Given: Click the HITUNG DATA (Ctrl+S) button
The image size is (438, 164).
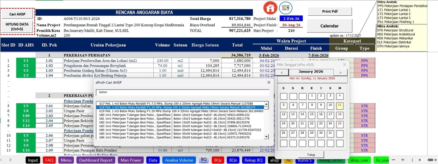Looking at the screenshot, I should click(17, 27).
